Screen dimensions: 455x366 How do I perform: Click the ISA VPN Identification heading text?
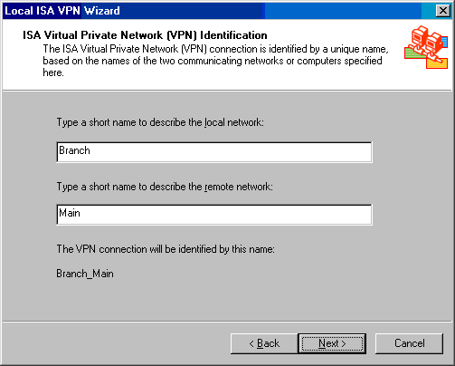(x=145, y=35)
